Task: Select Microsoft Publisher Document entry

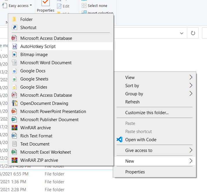Action: tap(61, 120)
